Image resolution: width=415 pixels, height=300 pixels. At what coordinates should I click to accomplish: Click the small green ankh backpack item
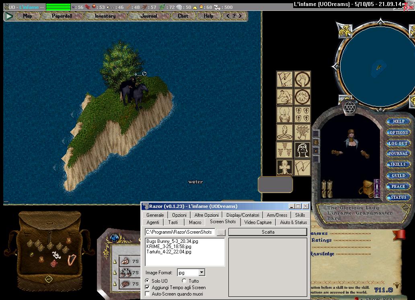coord(31,255)
